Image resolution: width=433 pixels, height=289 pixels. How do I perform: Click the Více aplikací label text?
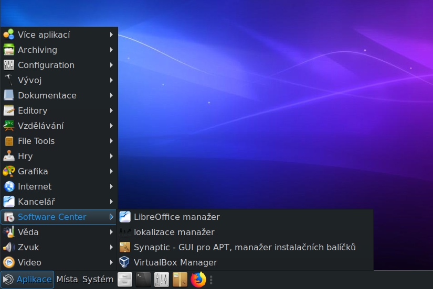click(44, 35)
